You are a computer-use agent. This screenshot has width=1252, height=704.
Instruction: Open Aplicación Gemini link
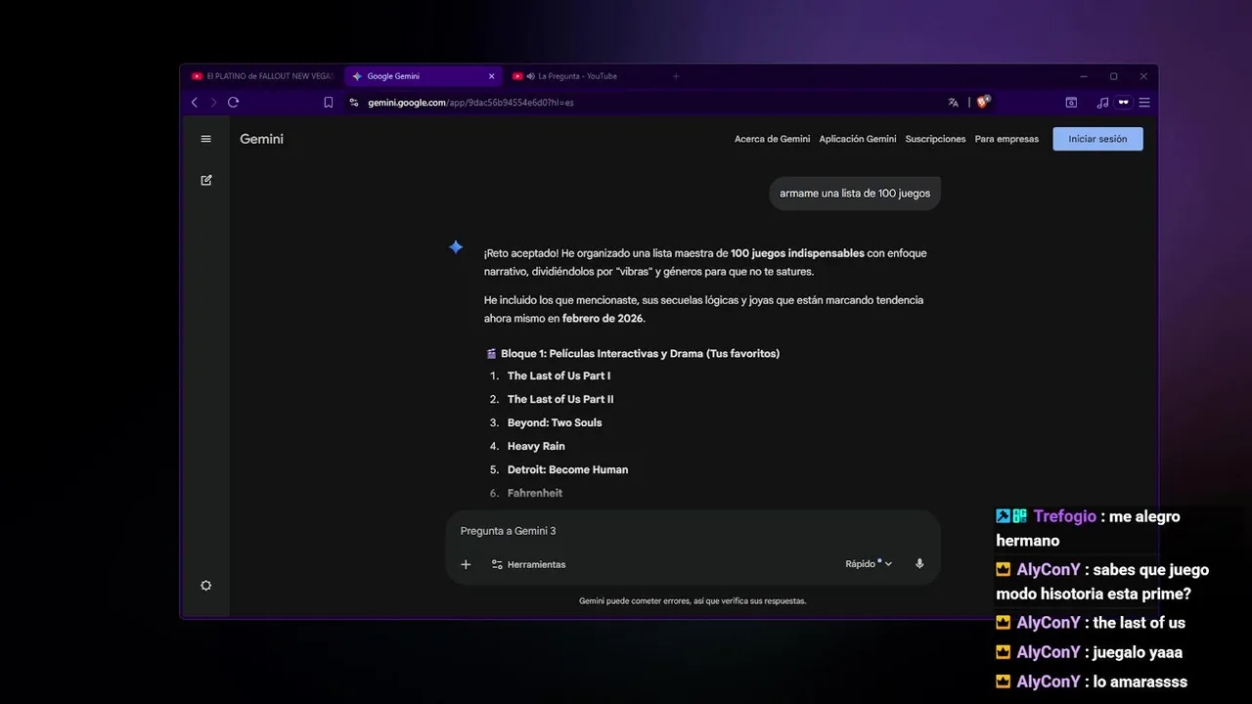(858, 139)
